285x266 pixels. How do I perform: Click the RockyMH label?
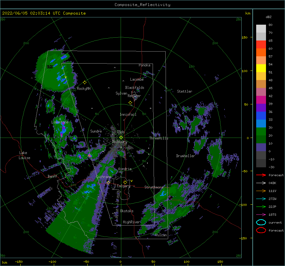coord(84,89)
